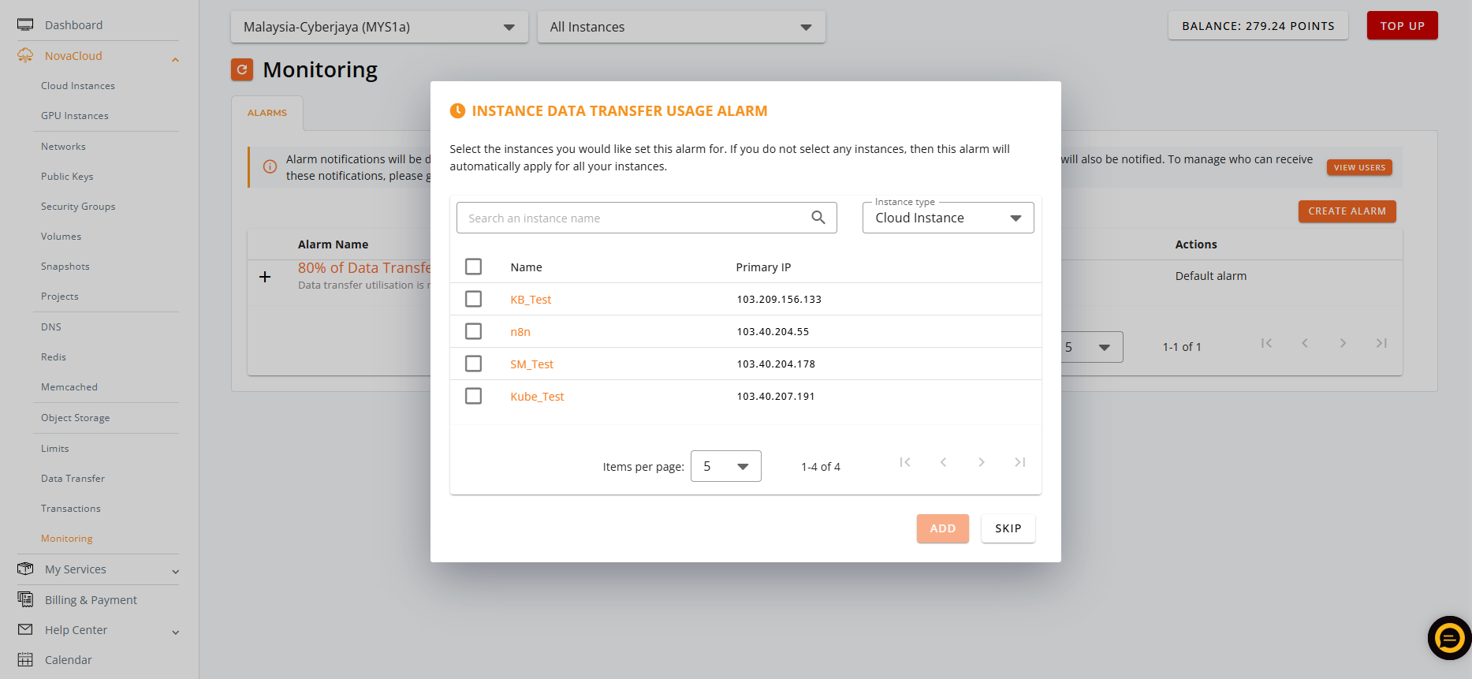The width and height of the screenshot is (1472, 679).
Task: Open the 80% of Data Transfer alarm
Action: pos(364,268)
